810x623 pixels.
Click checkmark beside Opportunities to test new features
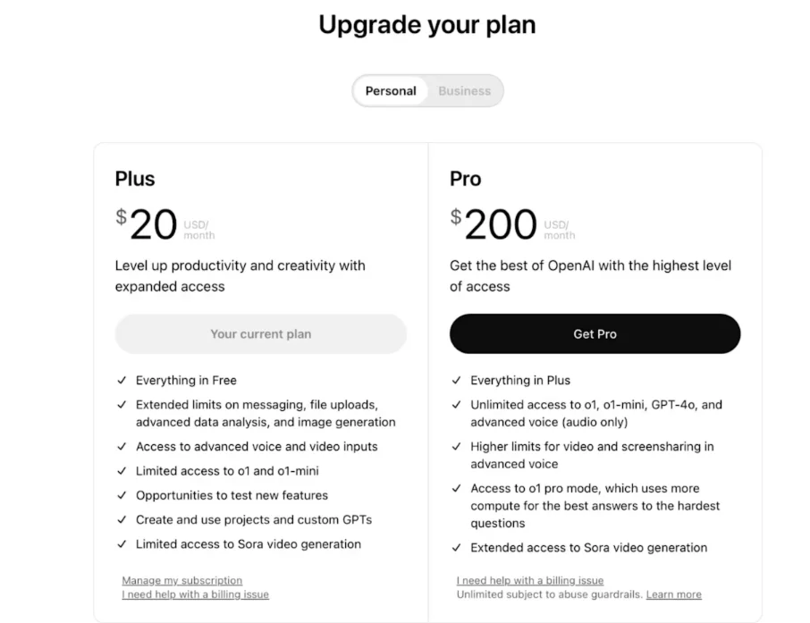click(122, 495)
